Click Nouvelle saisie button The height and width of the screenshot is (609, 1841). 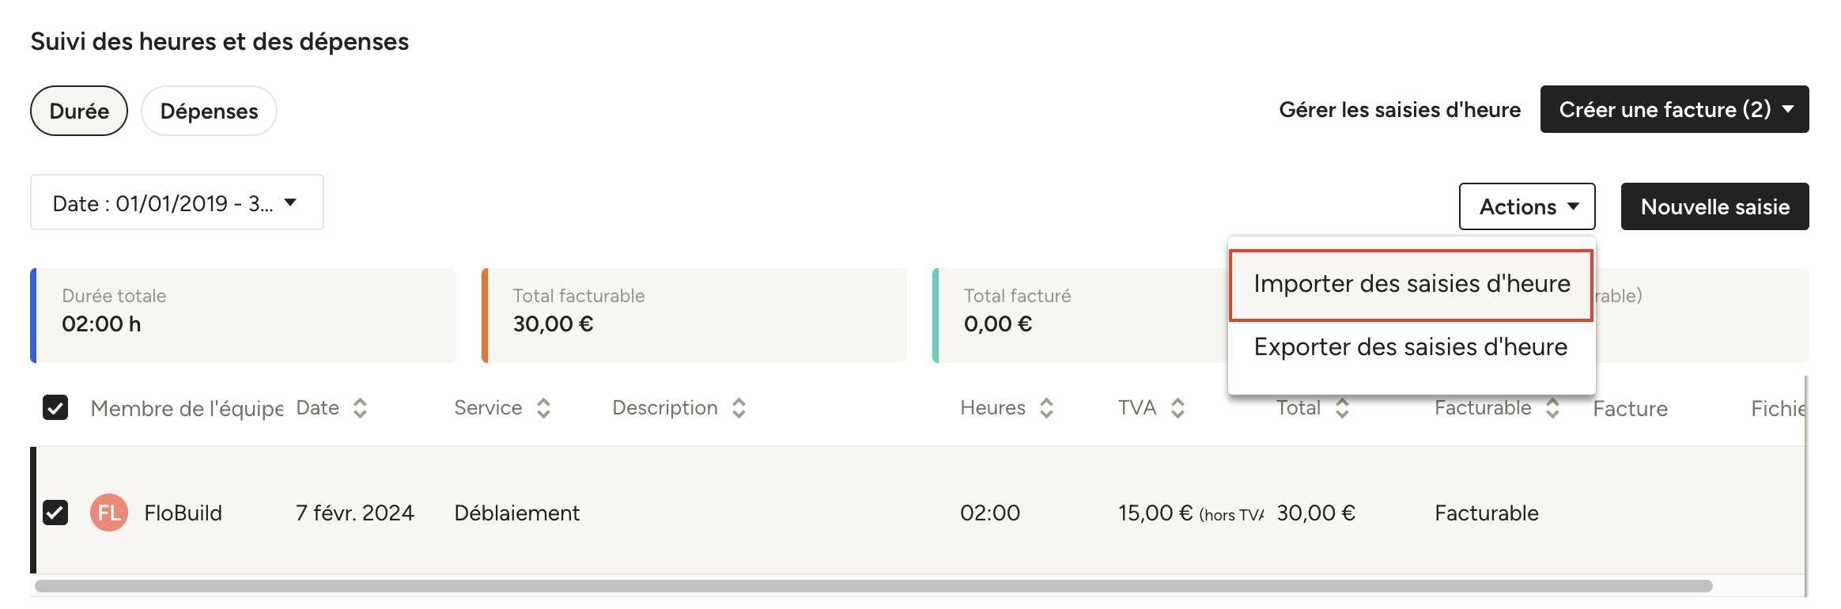click(x=1714, y=206)
